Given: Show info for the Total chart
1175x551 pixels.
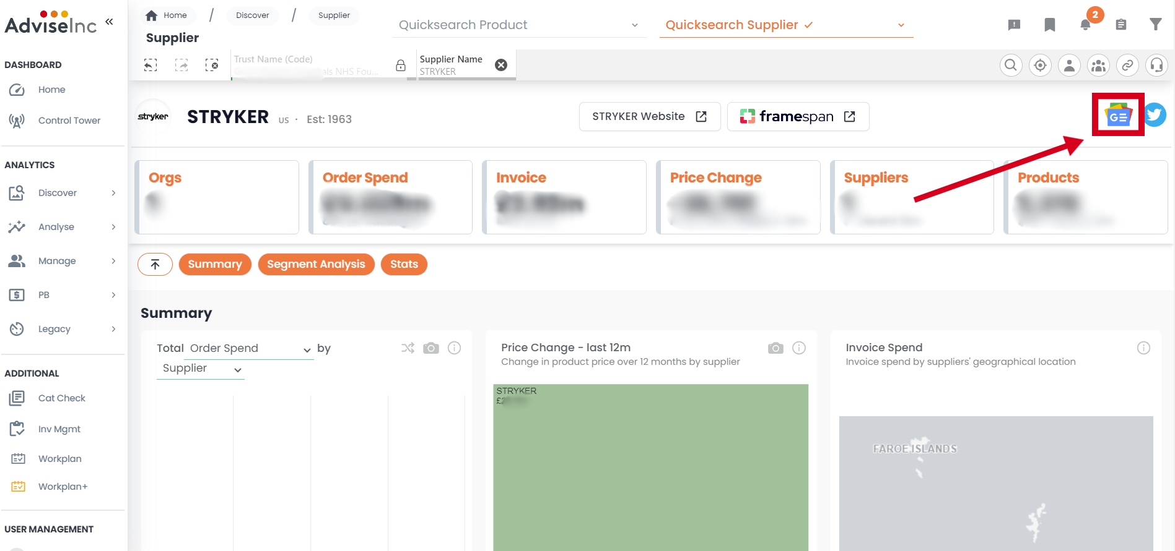Looking at the screenshot, I should pyautogui.click(x=454, y=348).
